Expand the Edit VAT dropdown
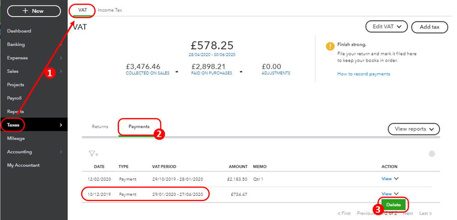 click(386, 27)
